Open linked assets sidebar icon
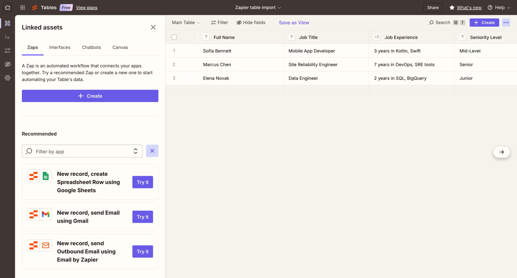This screenshot has height=278, width=517. pyautogui.click(x=8, y=23)
